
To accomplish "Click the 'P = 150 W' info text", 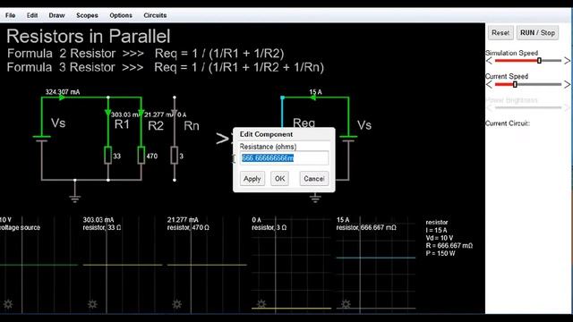I will click(x=440, y=253).
